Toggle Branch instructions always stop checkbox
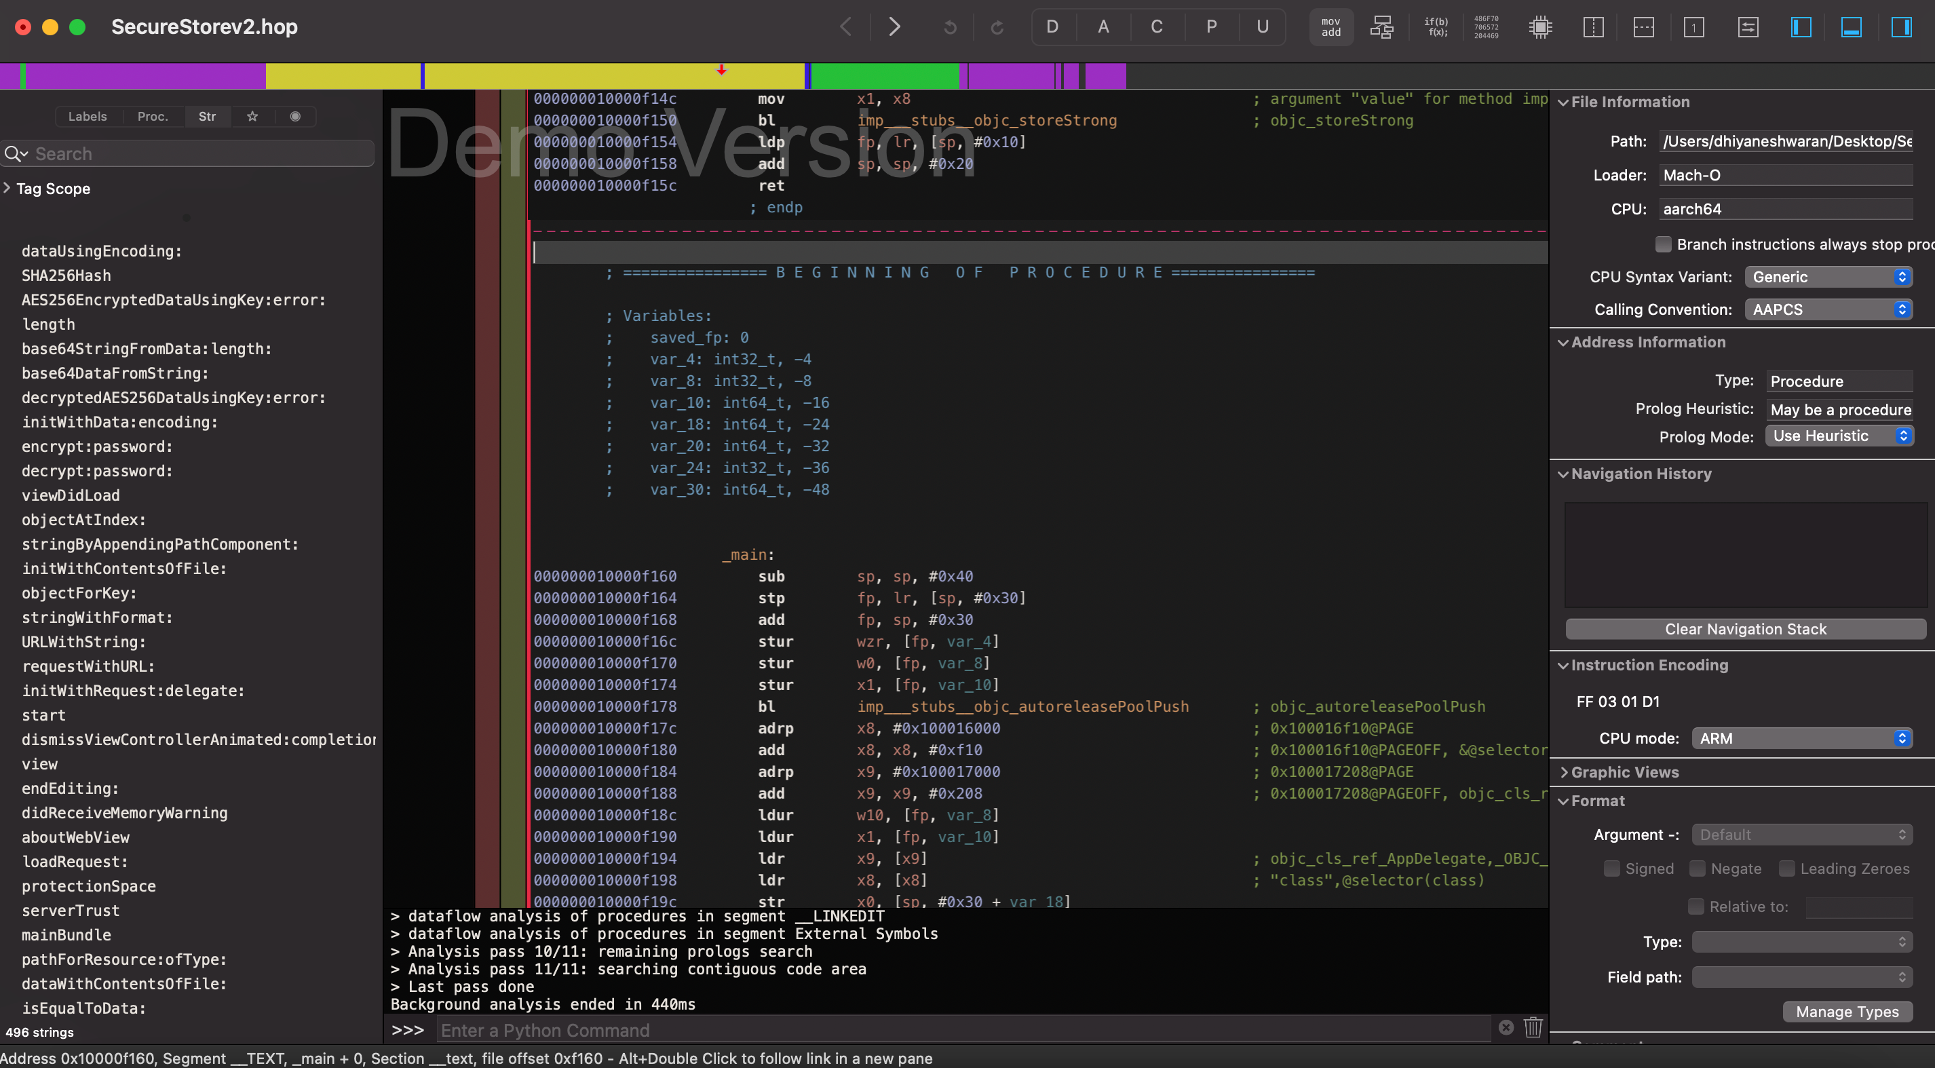 (1663, 244)
